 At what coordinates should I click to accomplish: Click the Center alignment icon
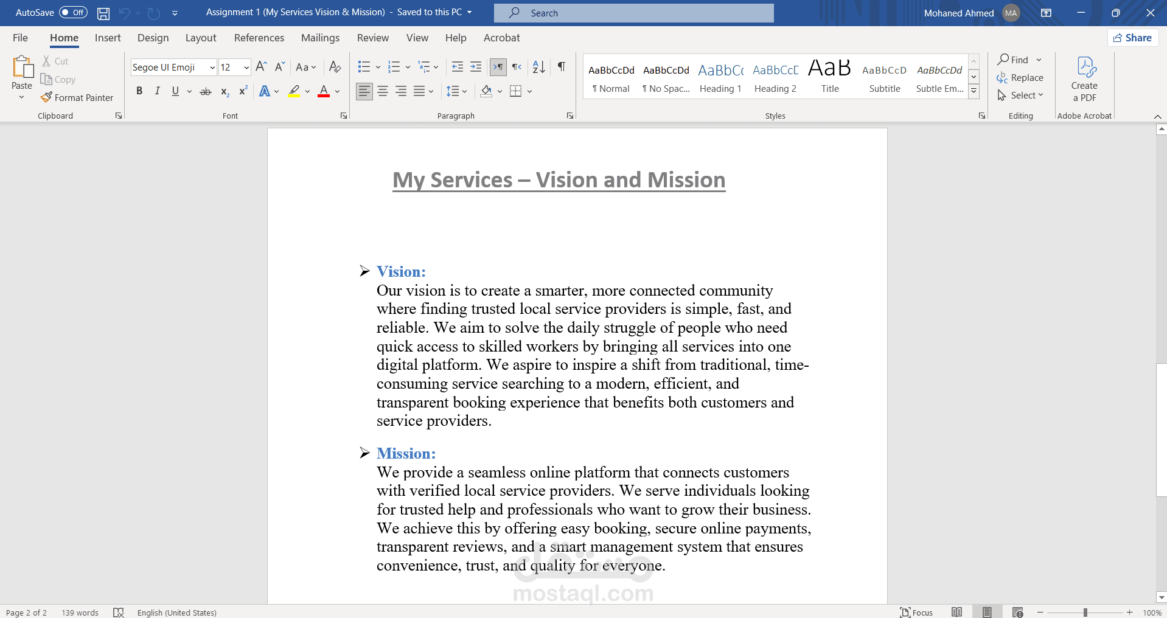[383, 91]
